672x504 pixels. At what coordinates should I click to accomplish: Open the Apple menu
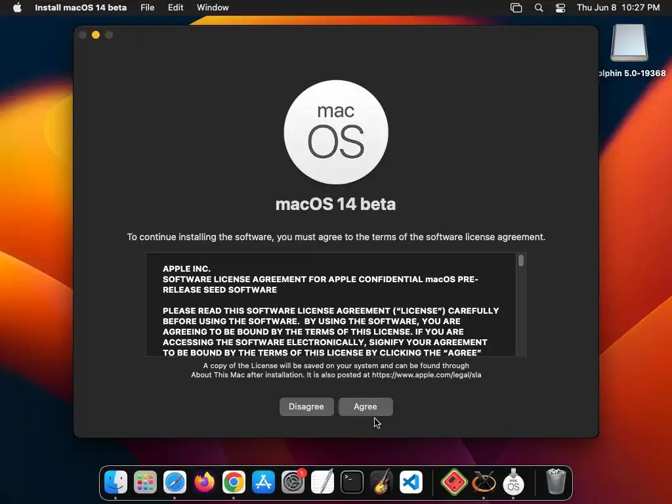[17, 8]
